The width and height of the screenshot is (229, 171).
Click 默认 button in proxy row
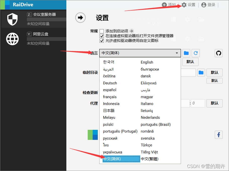click(214, 103)
